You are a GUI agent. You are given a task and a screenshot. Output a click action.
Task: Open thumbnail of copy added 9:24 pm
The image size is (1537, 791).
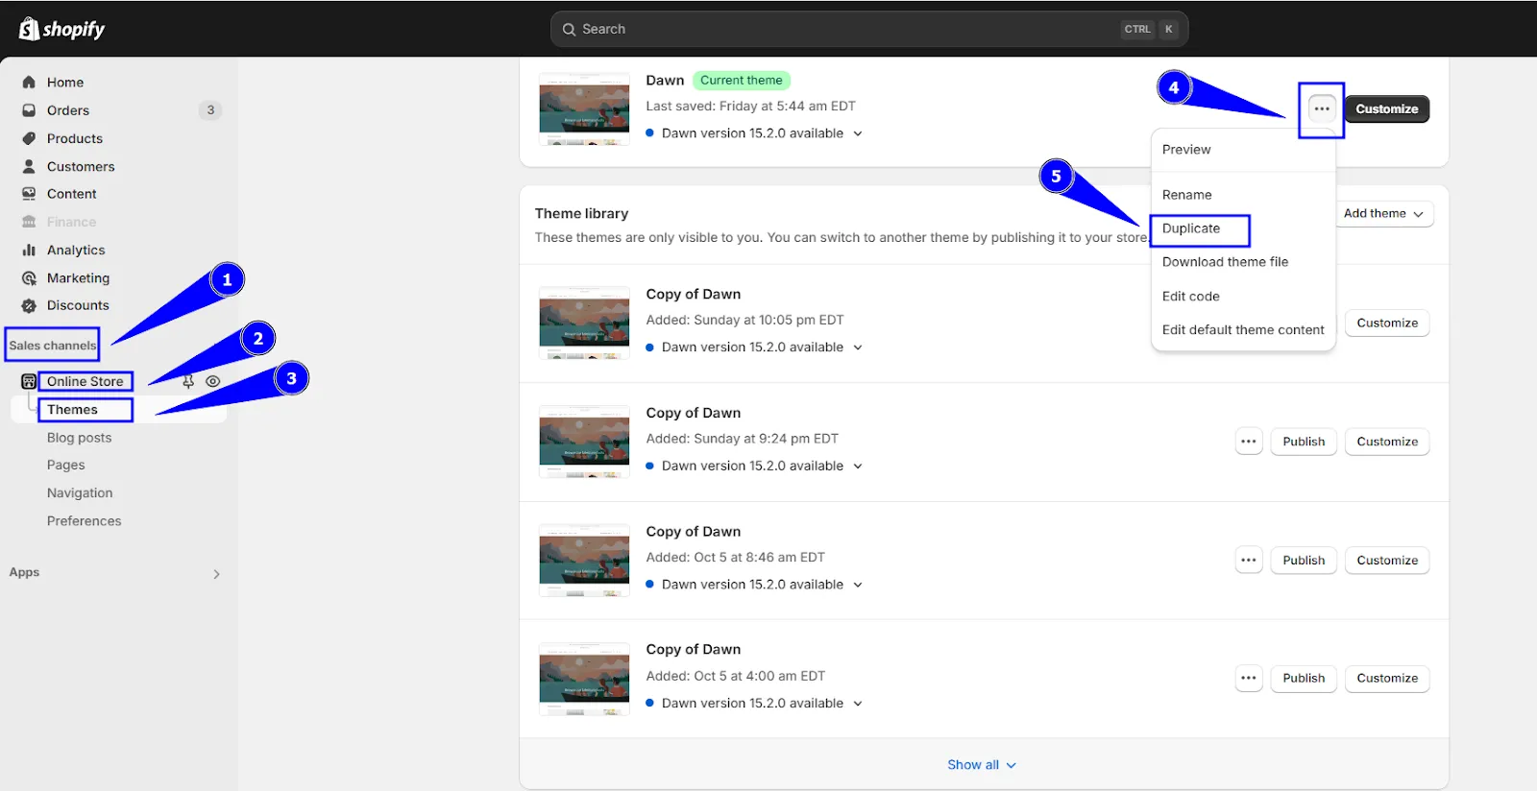coord(584,442)
